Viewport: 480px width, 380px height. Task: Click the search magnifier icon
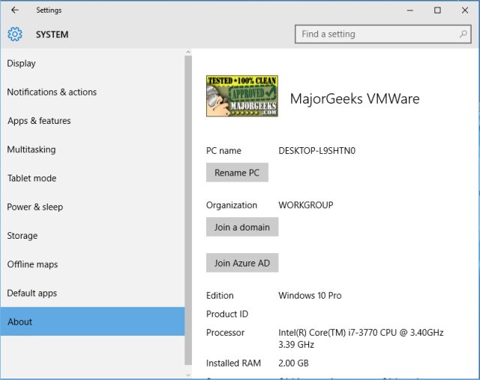463,34
